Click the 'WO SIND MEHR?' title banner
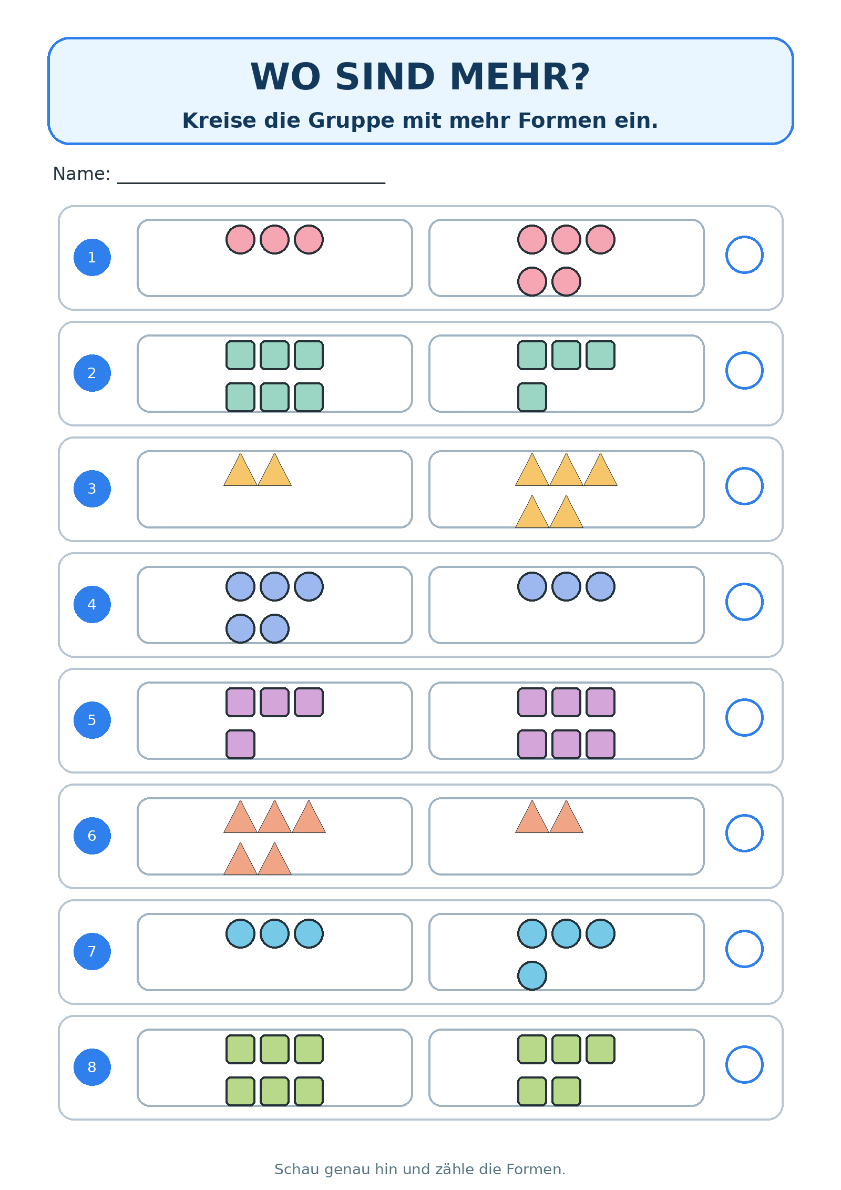This screenshot has width=841, height=1190. tap(420, 91)
